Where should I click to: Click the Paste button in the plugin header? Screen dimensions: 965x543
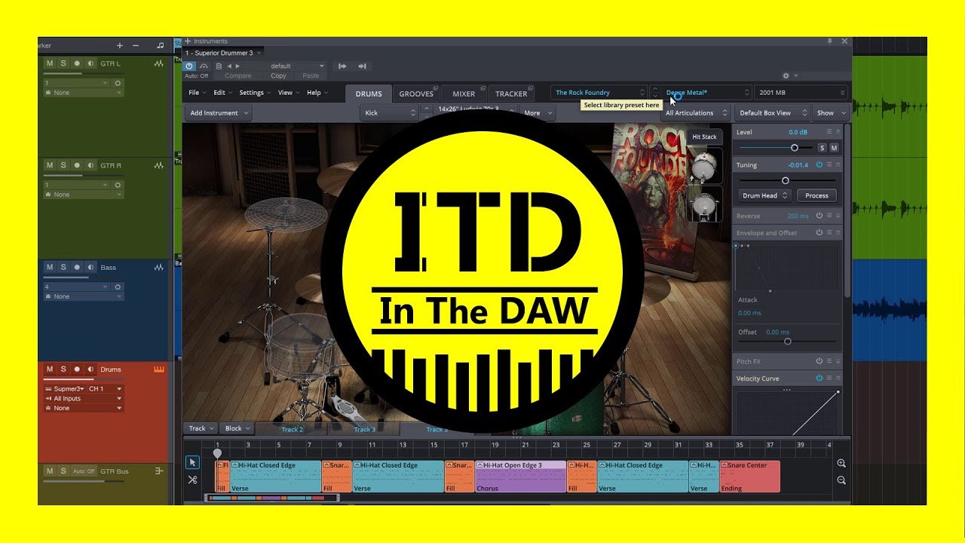311,75
